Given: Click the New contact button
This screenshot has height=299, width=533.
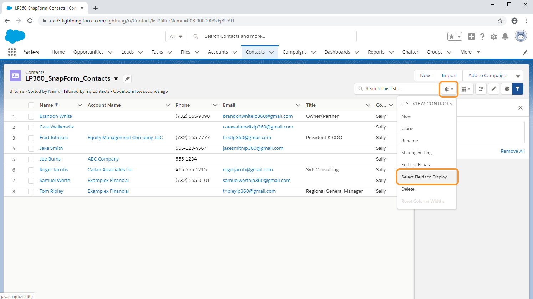Looking at the screenshot, I should [x=425, y=76].
